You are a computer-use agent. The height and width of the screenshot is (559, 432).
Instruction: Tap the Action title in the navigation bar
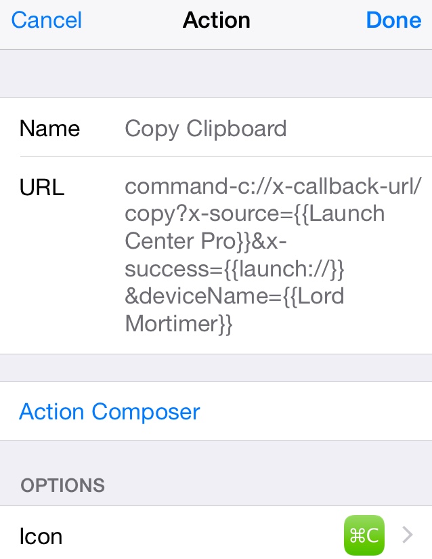(216, 20)
